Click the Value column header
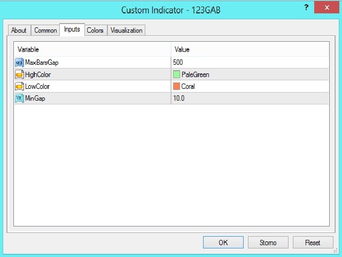 250,49
